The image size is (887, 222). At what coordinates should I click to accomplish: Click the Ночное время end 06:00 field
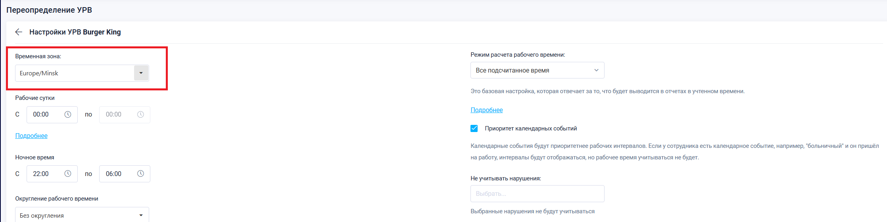[117, 174]
